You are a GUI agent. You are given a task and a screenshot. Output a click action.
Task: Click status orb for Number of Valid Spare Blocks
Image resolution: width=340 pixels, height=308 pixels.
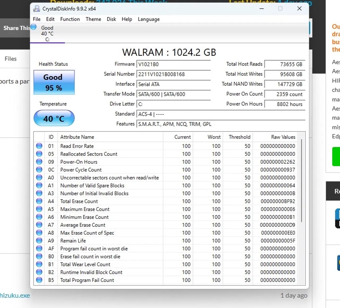pos(39,185)
